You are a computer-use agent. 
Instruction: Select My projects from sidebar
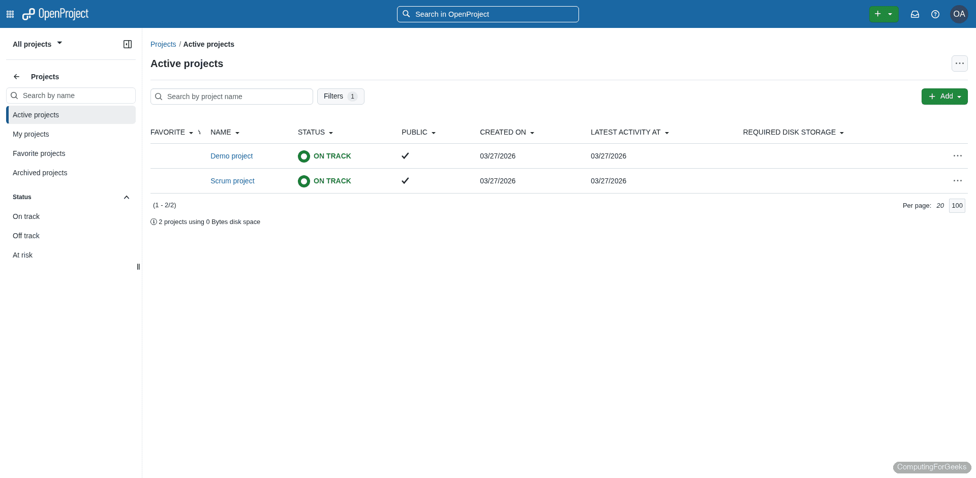tap(31, 134)
